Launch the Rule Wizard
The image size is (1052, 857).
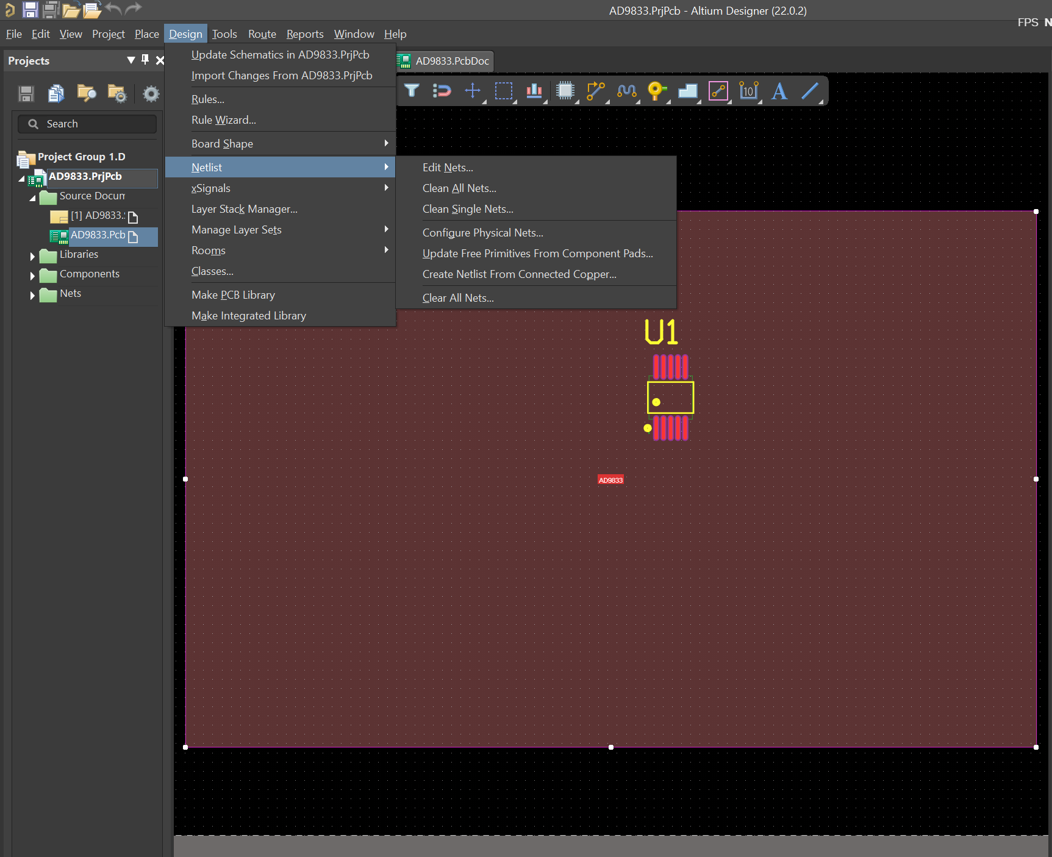[x=280, y=120]
